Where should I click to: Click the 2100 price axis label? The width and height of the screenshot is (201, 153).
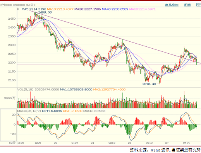(x=12, y=80)
